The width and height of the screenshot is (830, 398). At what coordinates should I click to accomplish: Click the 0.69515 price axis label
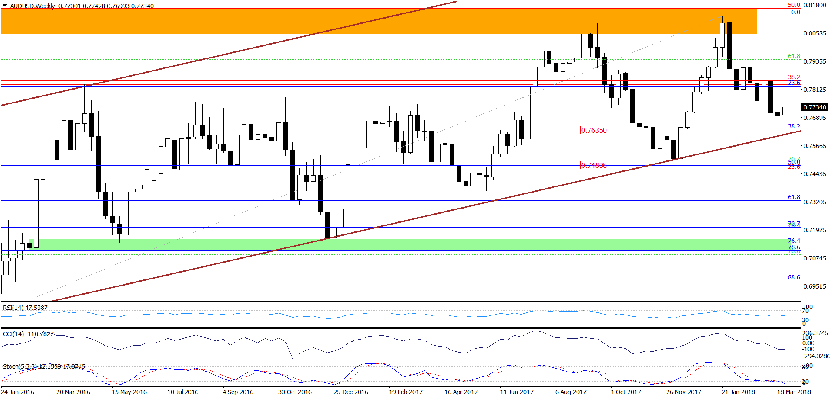pos(815,286)
